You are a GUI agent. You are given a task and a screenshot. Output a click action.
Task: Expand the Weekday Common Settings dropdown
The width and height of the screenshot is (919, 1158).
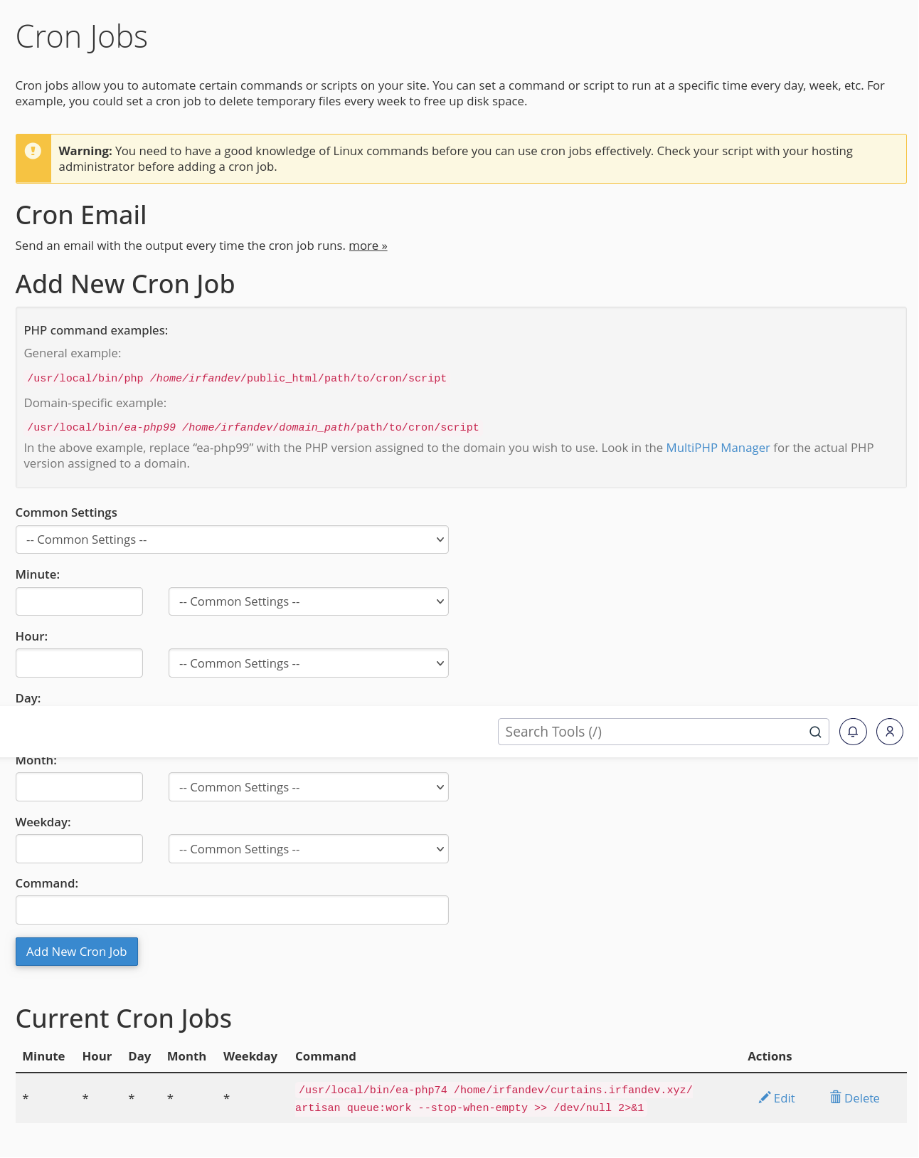[x=308, y=849]
